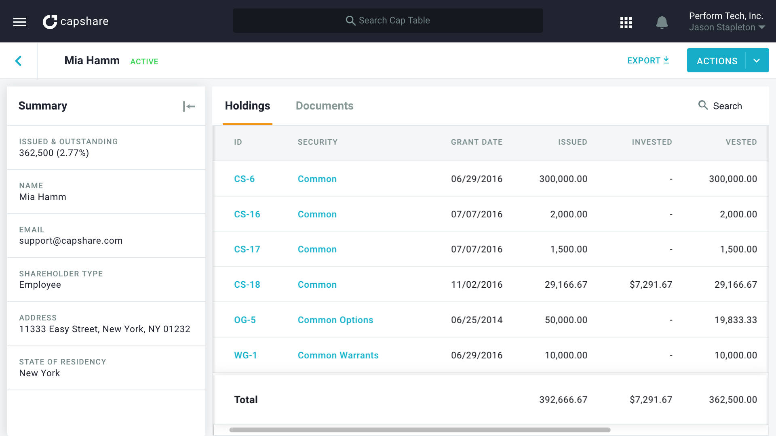776x436 pixels.
Task: Click the Capshare logo
Action: 76,21
